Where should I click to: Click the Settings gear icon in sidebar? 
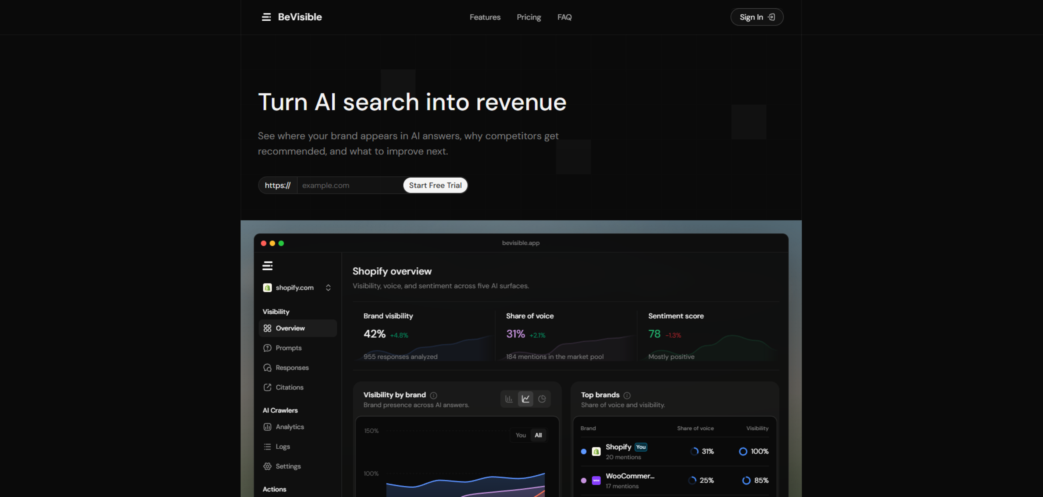[267, 466]
